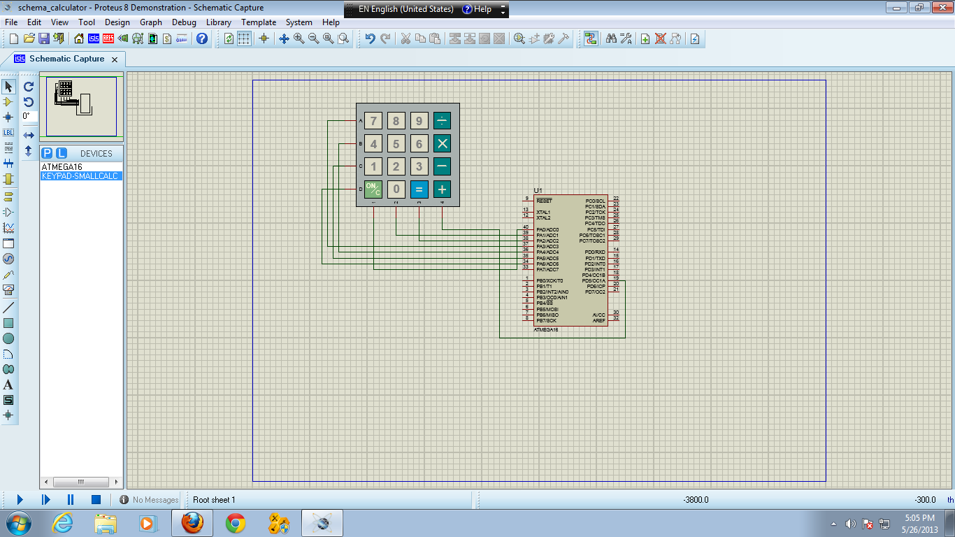The image size is (955, 537).
Task: Play the simulation
Action: 20,499
